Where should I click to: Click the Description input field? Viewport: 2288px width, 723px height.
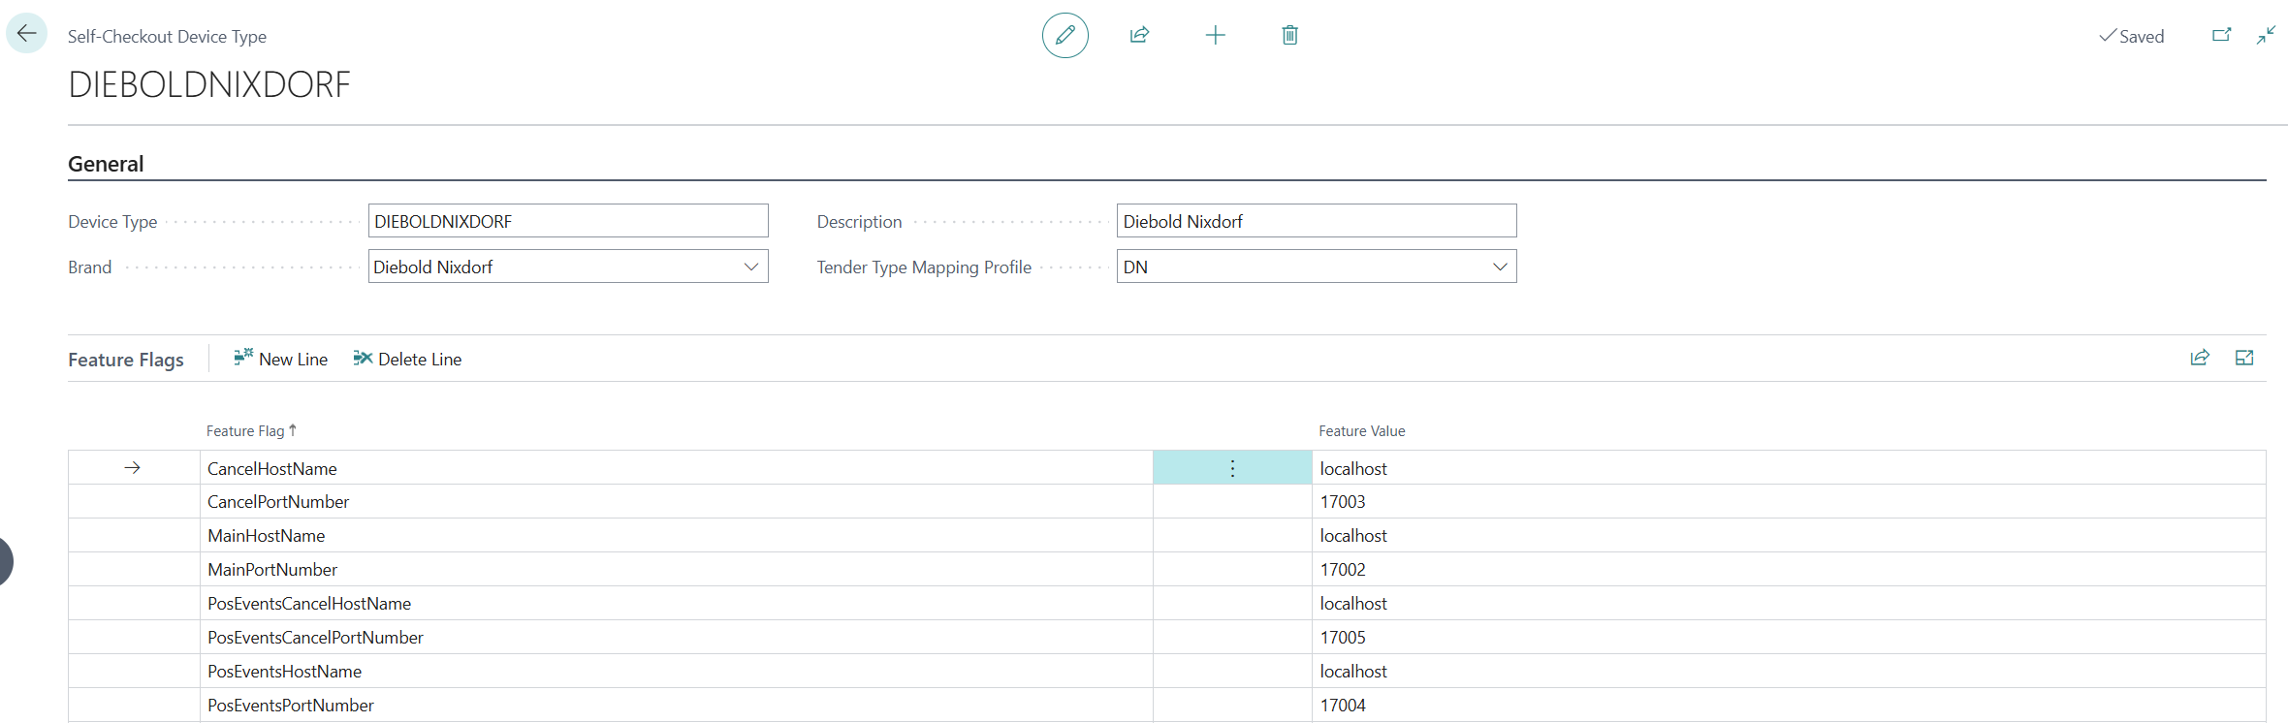(1316, 222)
